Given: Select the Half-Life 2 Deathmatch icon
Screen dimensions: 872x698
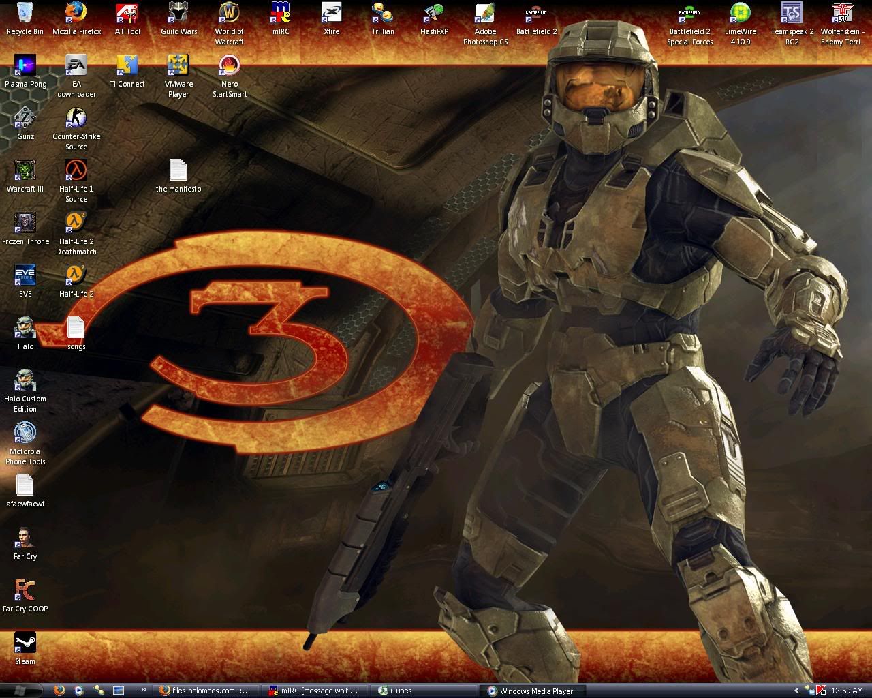Looking at the screenshot, I should pos(76,233).
